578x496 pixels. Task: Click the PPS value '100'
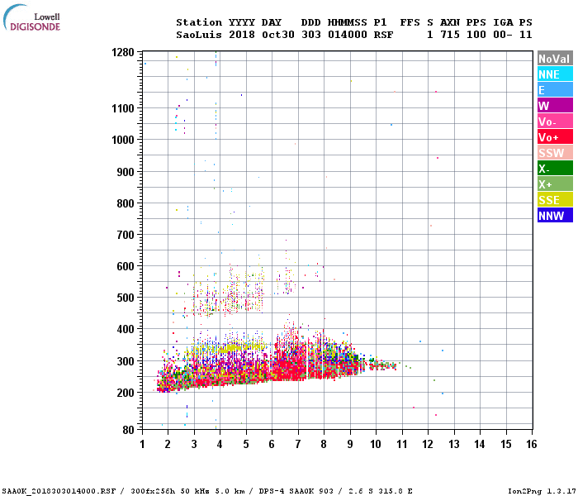(x=476, y=35)
